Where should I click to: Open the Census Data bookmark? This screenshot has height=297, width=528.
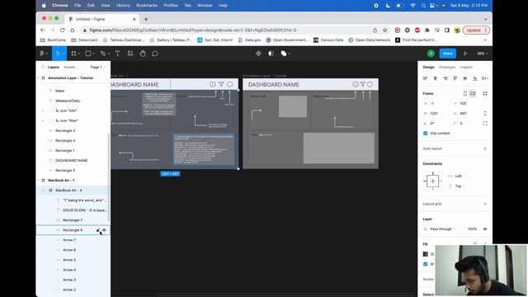pyautogui.click(x=328, y=40)
